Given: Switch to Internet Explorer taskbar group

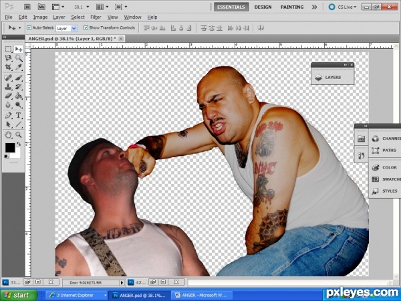Looking at the screenshot, I should [x=76, y=296].
